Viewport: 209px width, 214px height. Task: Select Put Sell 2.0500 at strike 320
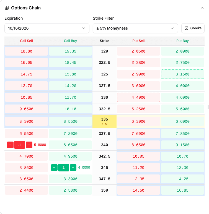[138, 51]
